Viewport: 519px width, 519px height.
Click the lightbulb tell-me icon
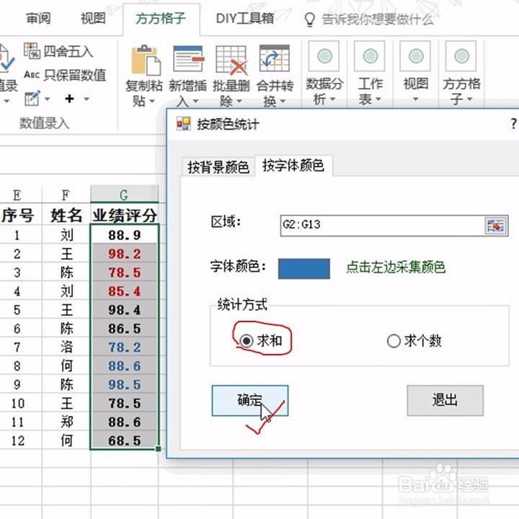click(309, 19)
